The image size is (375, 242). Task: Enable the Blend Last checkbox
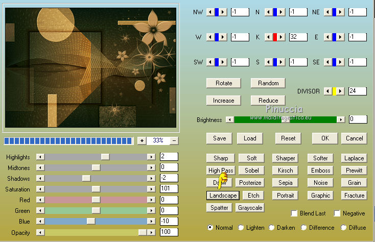pos(294,213)
